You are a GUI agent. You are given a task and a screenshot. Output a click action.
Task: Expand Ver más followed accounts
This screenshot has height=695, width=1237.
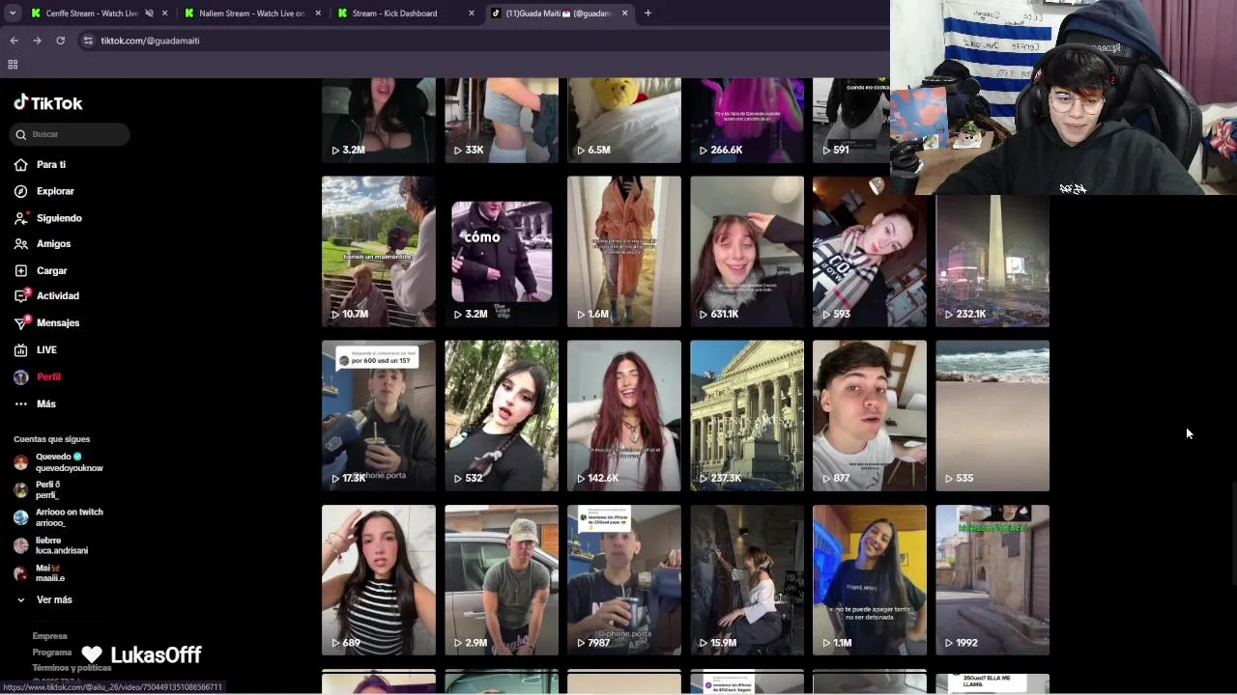43,600
